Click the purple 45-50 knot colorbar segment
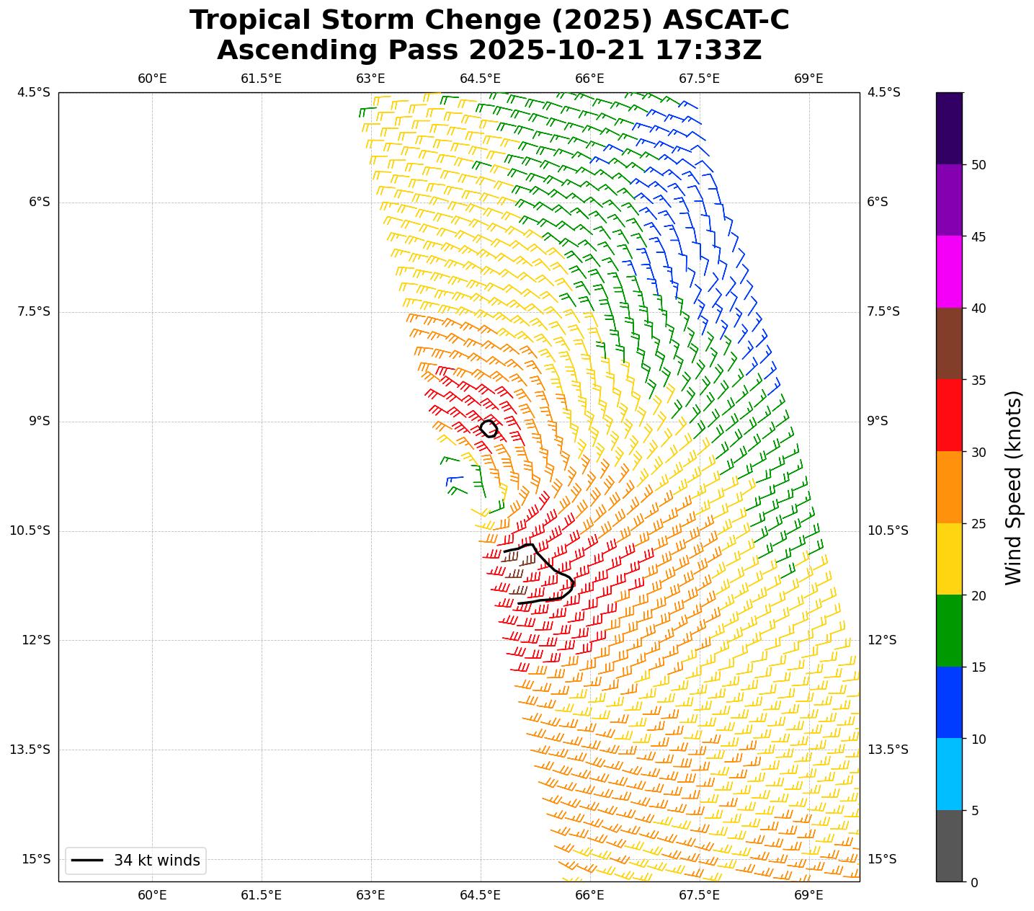This screenshot has height=911, width=1034. tap(949, 200)
